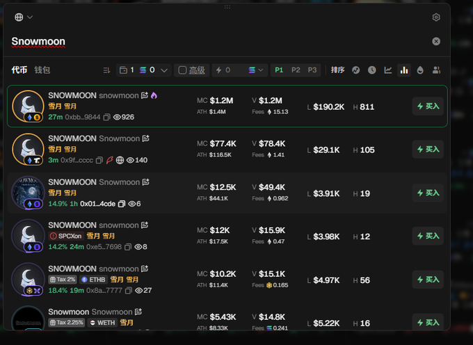Image resolution: width=473 pixels, height=345 pixels.
Task: Click the purple flame icon on first SNOWMOON
Action: 154,95
